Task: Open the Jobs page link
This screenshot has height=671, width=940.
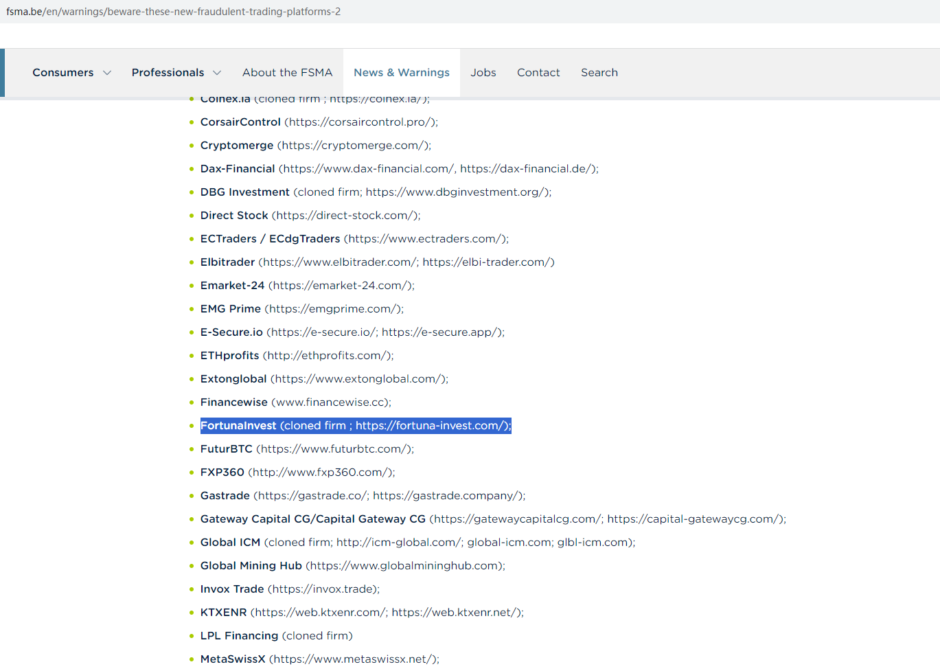Action: pos(483,73)
